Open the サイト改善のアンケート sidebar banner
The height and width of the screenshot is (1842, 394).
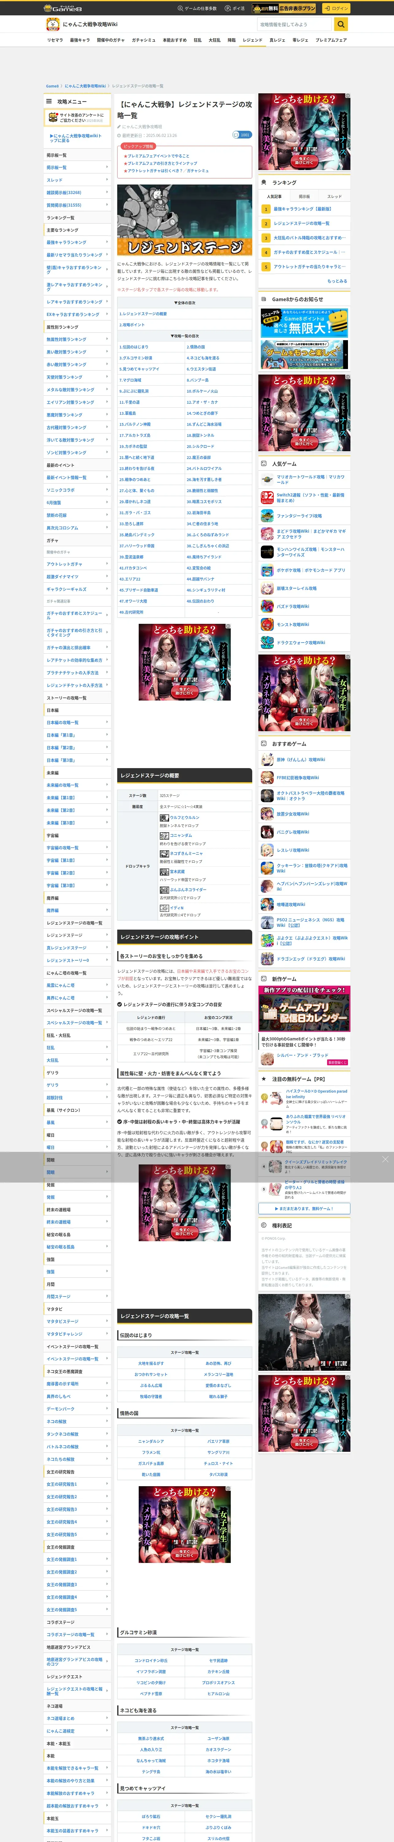pyautogui.click(x=78, y=117)
